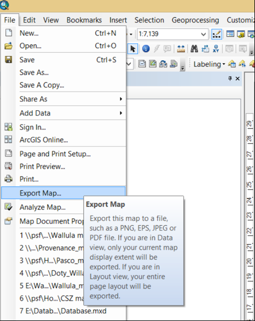The height and width of the screenshot is (321, 255).
Task: Open recent file Database.mxd
Action: tap(63, 311)
